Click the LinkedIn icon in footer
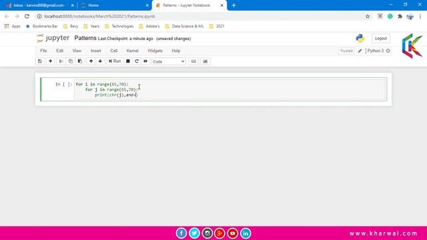Viewport: 427px width, 240px height. pyautogui.click(x=246, y=233)
